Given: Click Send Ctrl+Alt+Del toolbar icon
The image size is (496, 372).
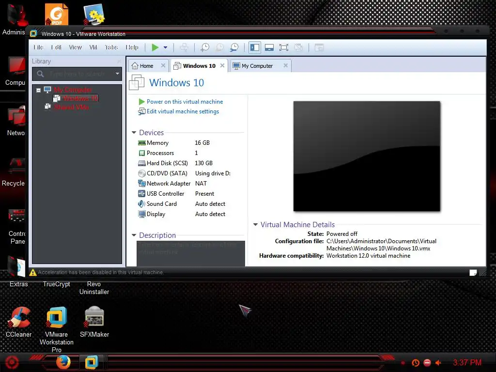Looking at the screenshot, I should point(184,47).
